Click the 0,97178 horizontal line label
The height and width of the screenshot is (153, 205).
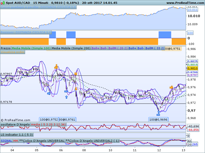[x=6, y=102]
